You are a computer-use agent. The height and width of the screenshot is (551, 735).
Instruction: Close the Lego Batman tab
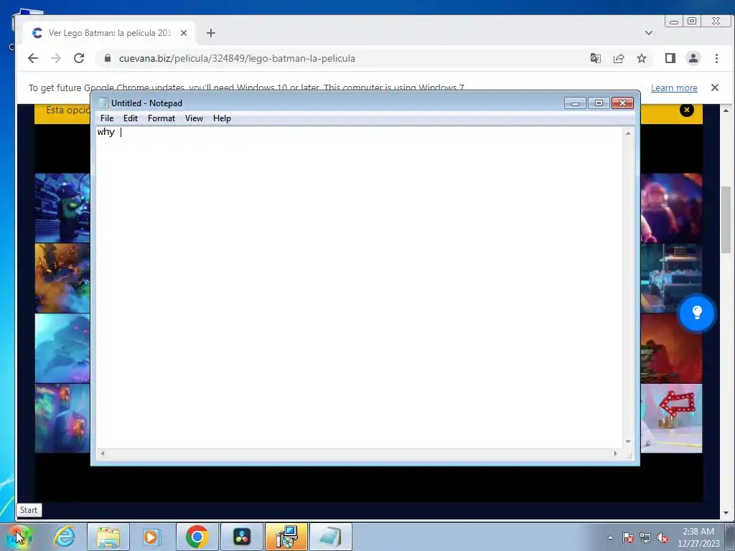point(184,33)
